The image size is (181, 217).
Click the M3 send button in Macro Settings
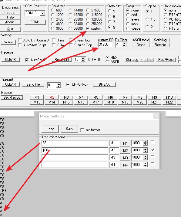125,158
